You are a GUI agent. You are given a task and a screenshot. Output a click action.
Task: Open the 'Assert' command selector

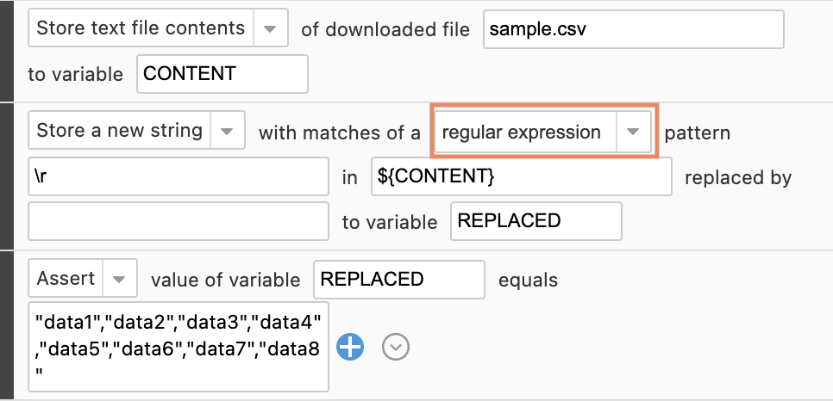[x=83, y=278]
